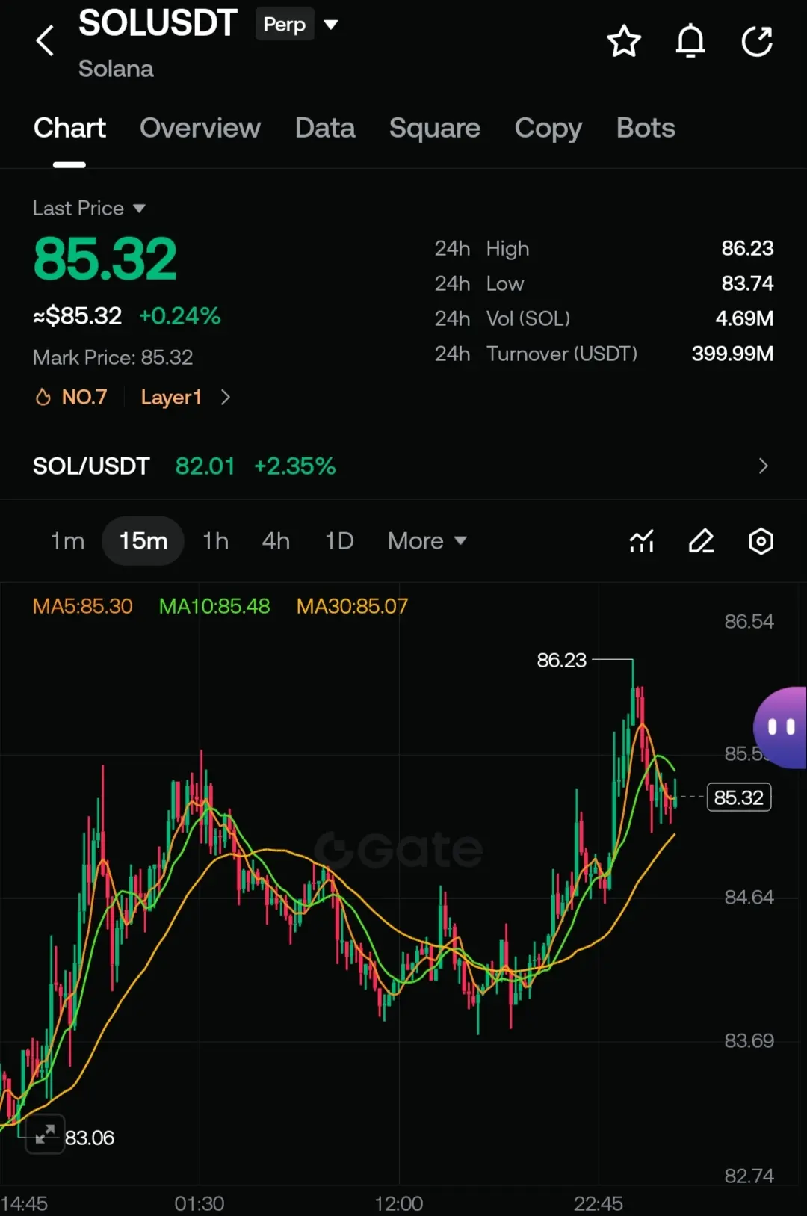Tap the 86.23 high label on chart

[x=562, y=660]
